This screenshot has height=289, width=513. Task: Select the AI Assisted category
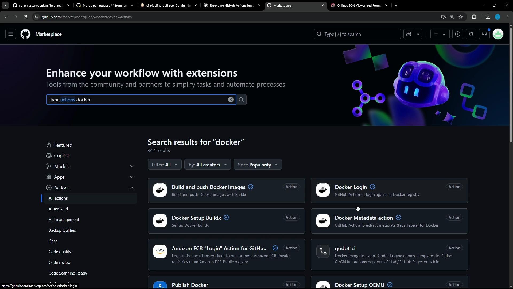pyautogui.click(x=58, y=209)
